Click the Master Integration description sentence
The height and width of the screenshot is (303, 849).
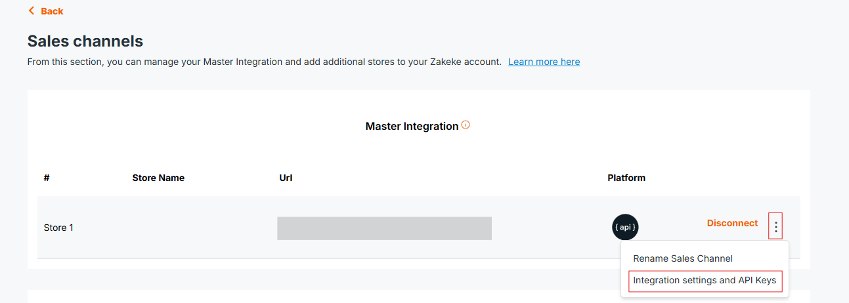(x=264, y=62)
